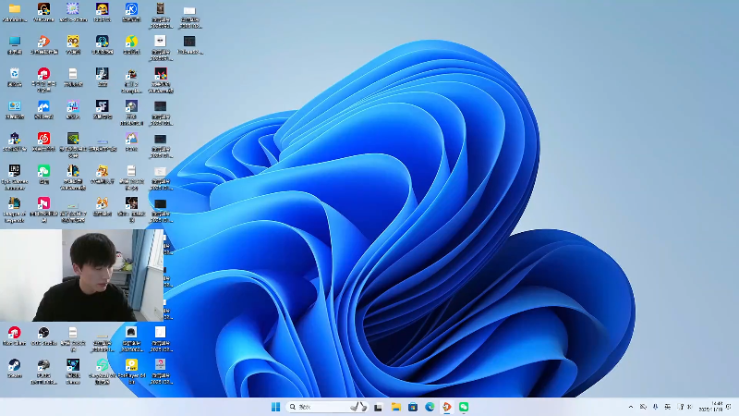
Task: Click the taskbar search box
Action: pyautogui.click(x=319, y=407)
